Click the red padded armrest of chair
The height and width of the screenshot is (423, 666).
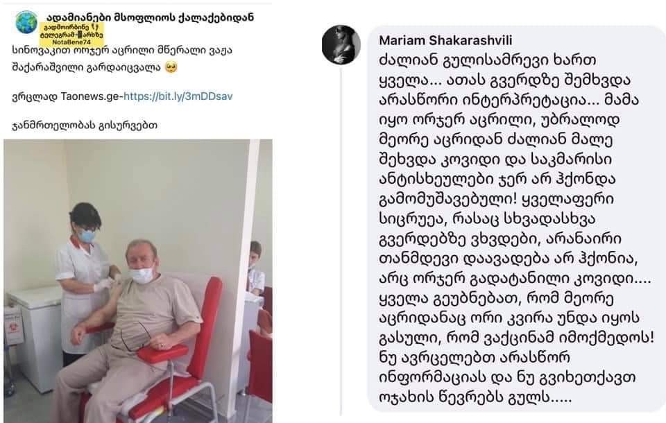point(164,354)
